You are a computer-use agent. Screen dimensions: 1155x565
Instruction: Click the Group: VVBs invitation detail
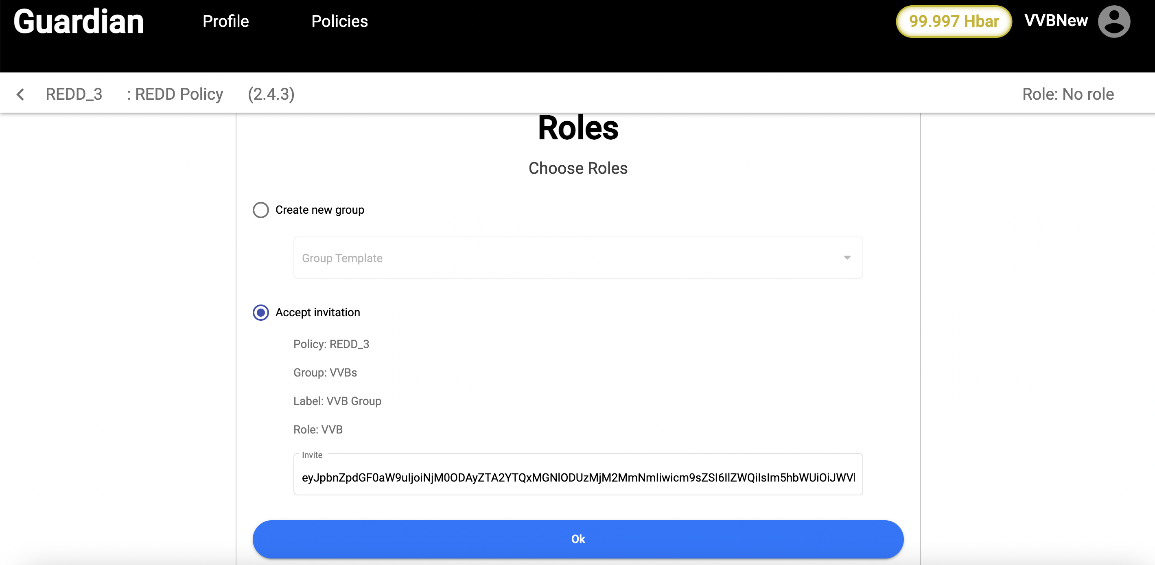pyautogui.click(x=325, y=372)
